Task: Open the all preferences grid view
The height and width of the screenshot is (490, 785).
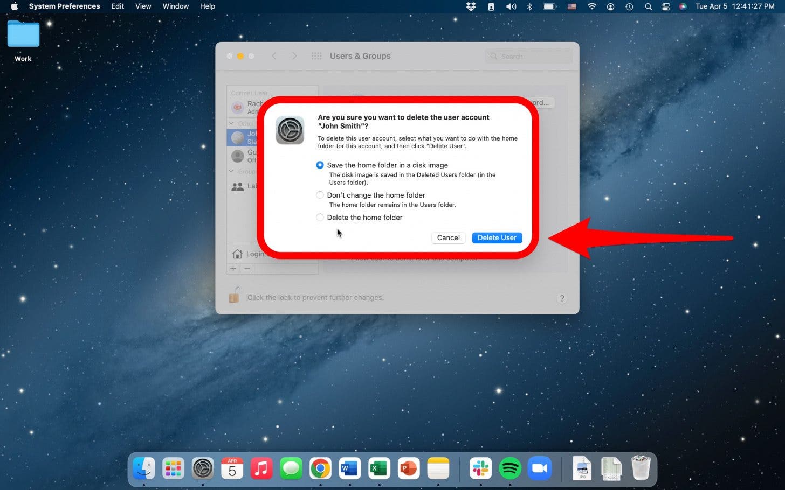Action: (316, 55)
